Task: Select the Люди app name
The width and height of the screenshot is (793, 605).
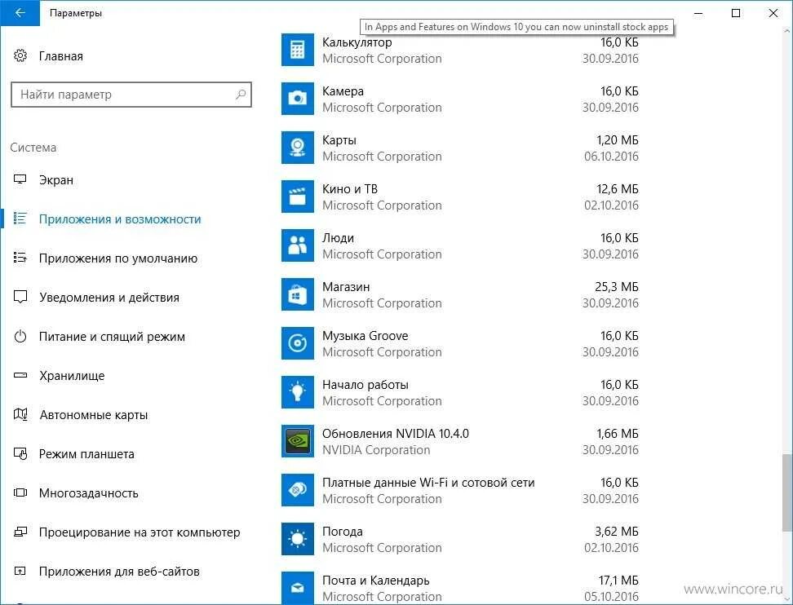Action: point(338,238)
